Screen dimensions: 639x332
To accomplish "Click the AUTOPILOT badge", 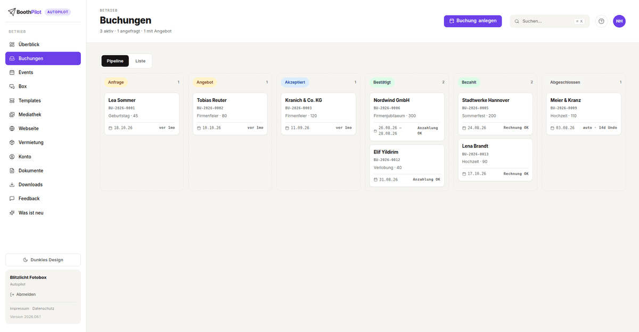I will (58, 12).
